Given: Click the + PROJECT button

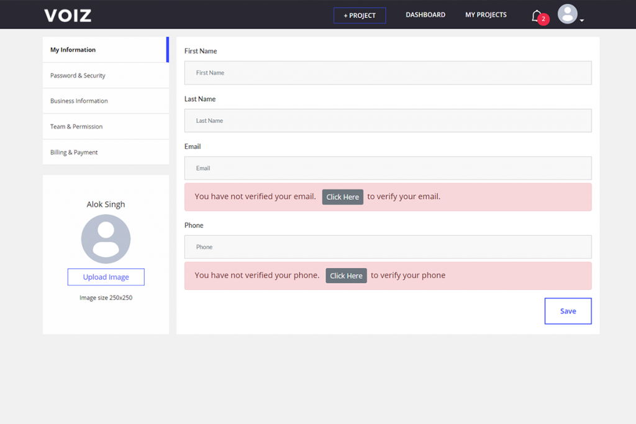Looking at the screenshot, I should 360,16.
